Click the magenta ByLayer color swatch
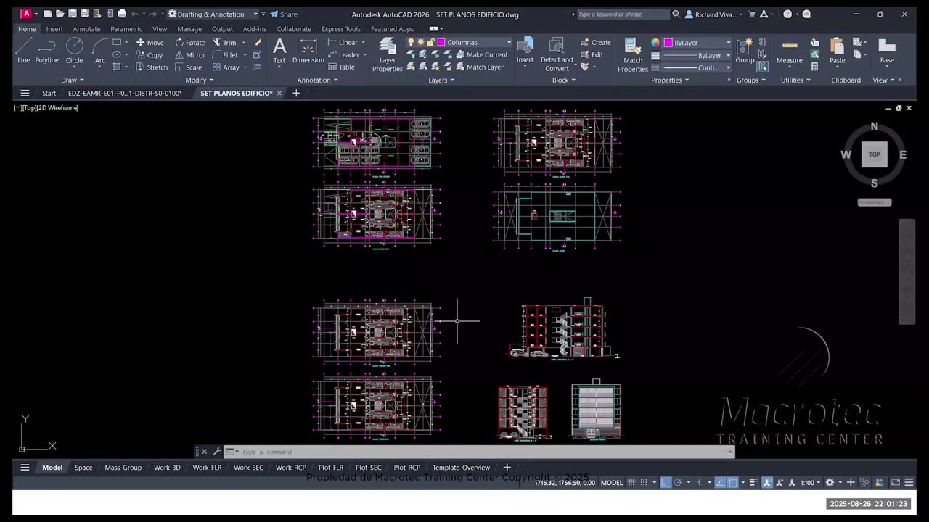This screenshot has width=929, height=522. (668, 43)
